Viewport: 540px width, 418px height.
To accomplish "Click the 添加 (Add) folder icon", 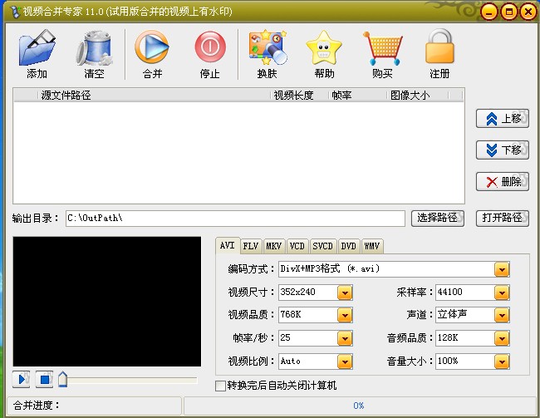I will click(37, 48).
